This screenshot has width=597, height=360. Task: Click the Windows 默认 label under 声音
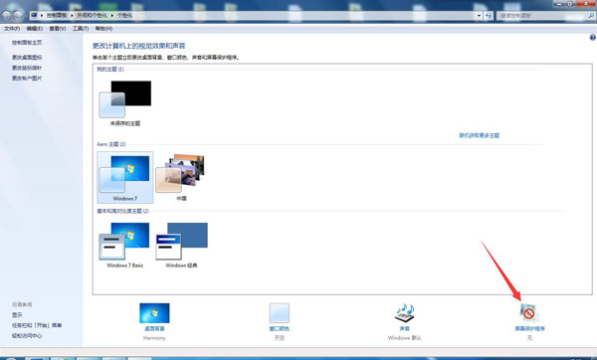(404, 338)
